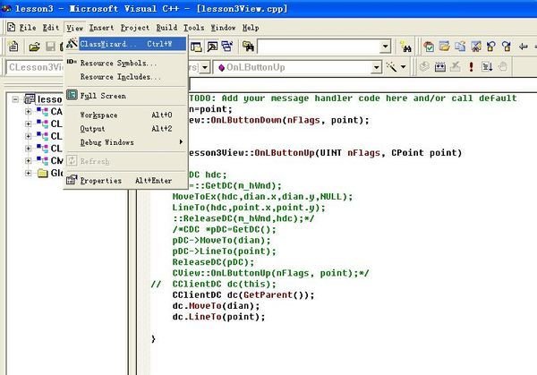Viewport: 537px width, 375px height.
Task: Click the blue overlapping documents toolbar icon
Action: coord(460,47)
